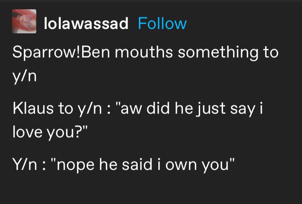Click the word Sparrow!Ben in the post
Viewport: 302px width, 204px height.
[x=61, y=53]
